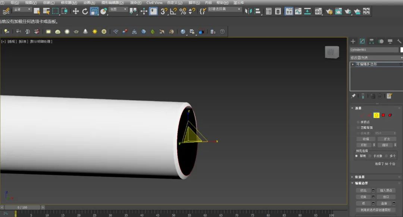Open the Scene Explorer toggle icon
The image size is (403, 217).
coord(269,11)
